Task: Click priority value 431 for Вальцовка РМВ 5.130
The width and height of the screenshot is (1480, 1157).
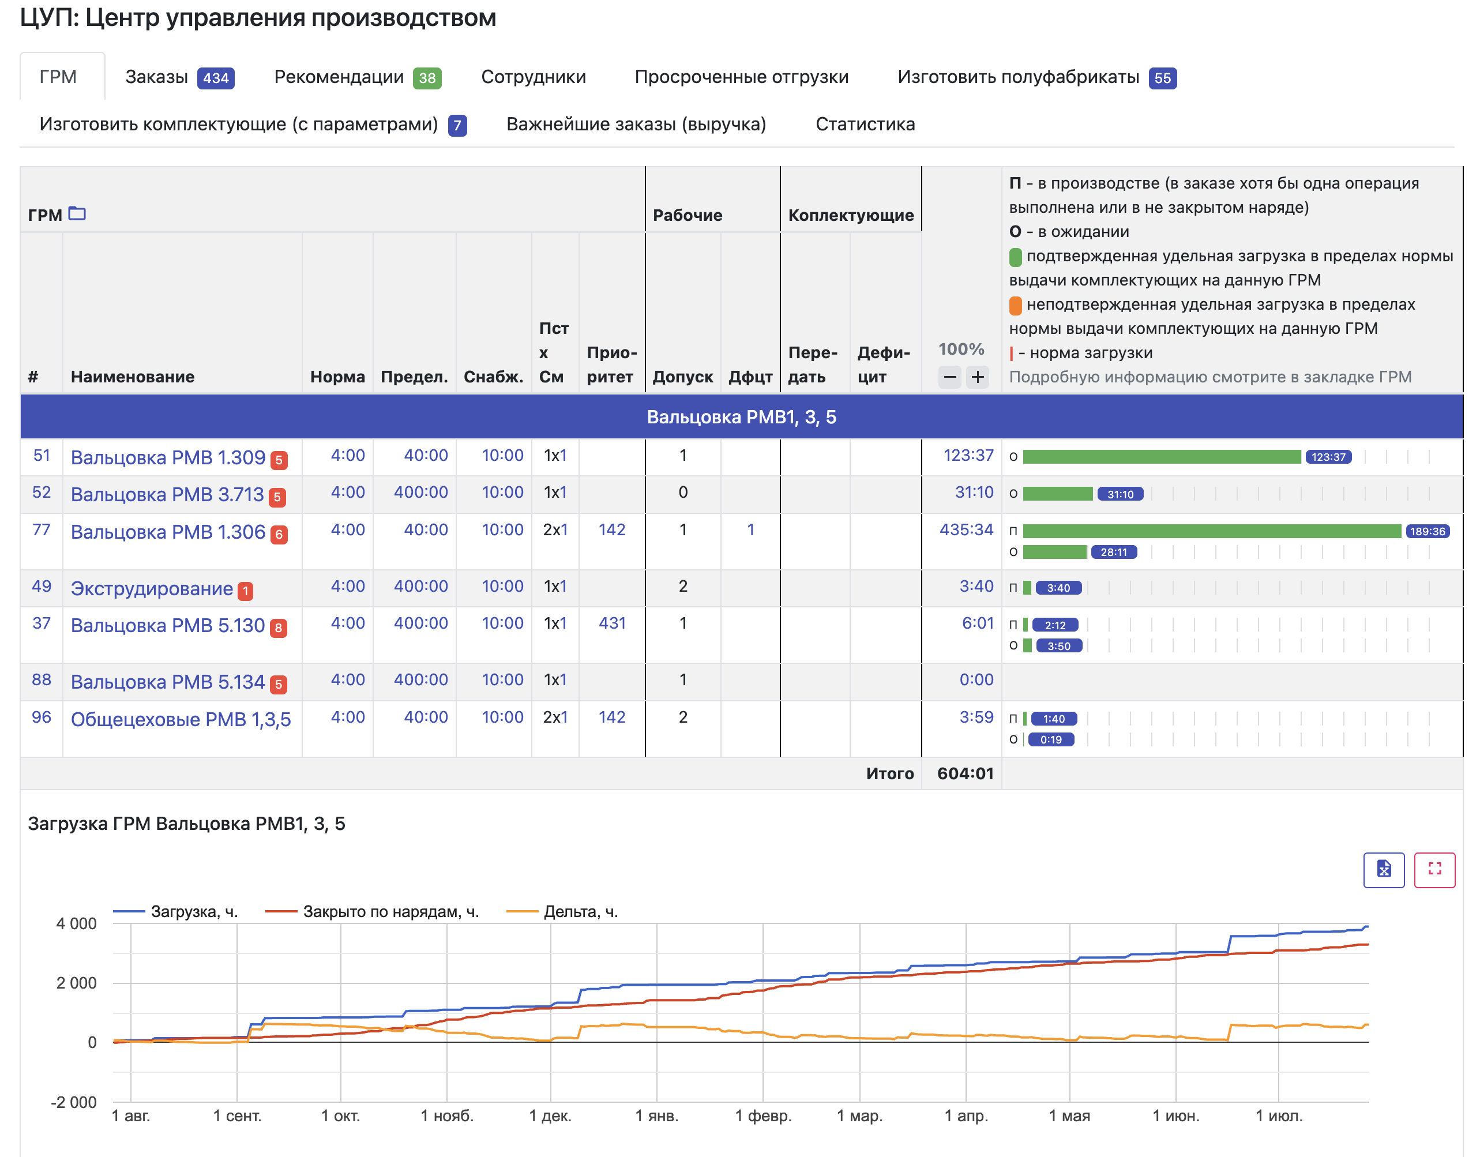Action: (612, 623)
